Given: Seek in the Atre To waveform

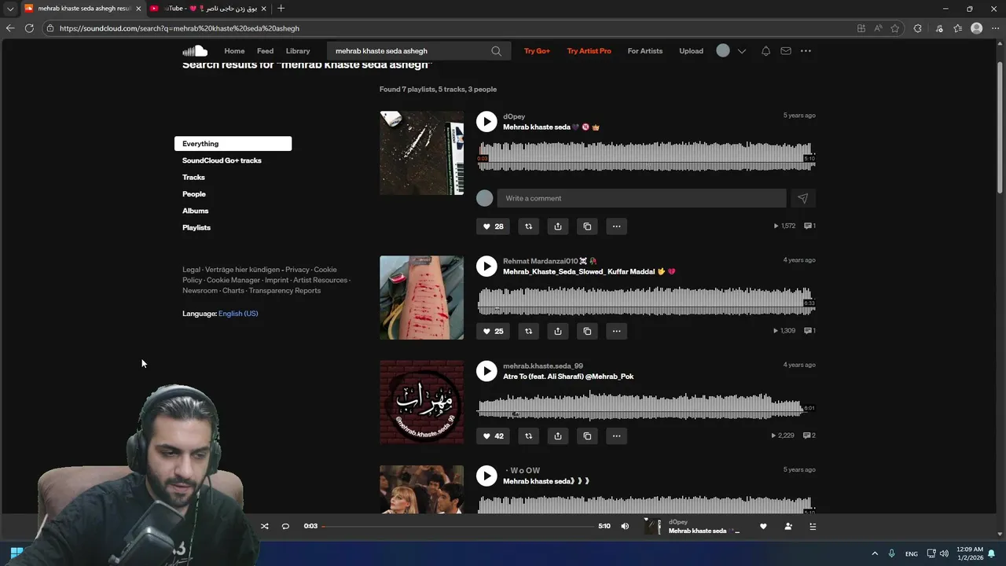Looking at the screenshot, I should pos(646,406).
